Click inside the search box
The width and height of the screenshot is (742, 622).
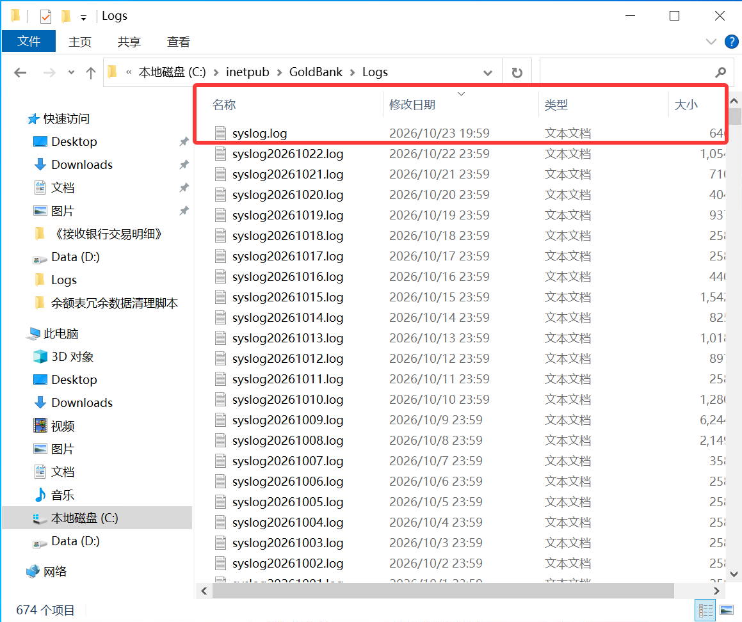[x=625, y=72]
